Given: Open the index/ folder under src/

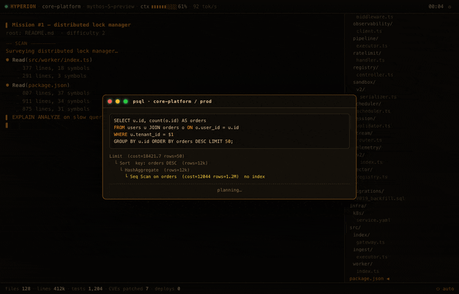Looking at the screenshot, I should (361, 235).
